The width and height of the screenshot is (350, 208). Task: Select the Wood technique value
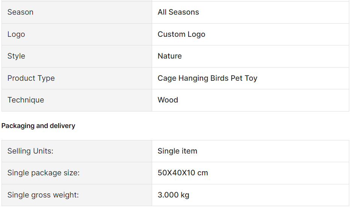pyautogui.click(x=168, y=100)
